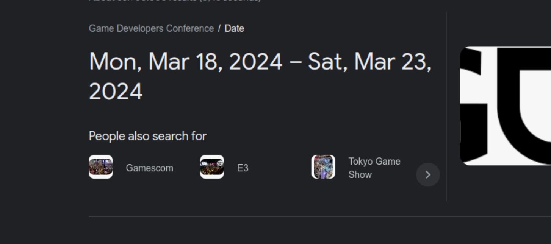Click the slash separator in the breadcrumb
The image size is (551, 244).
coord(219,29)
